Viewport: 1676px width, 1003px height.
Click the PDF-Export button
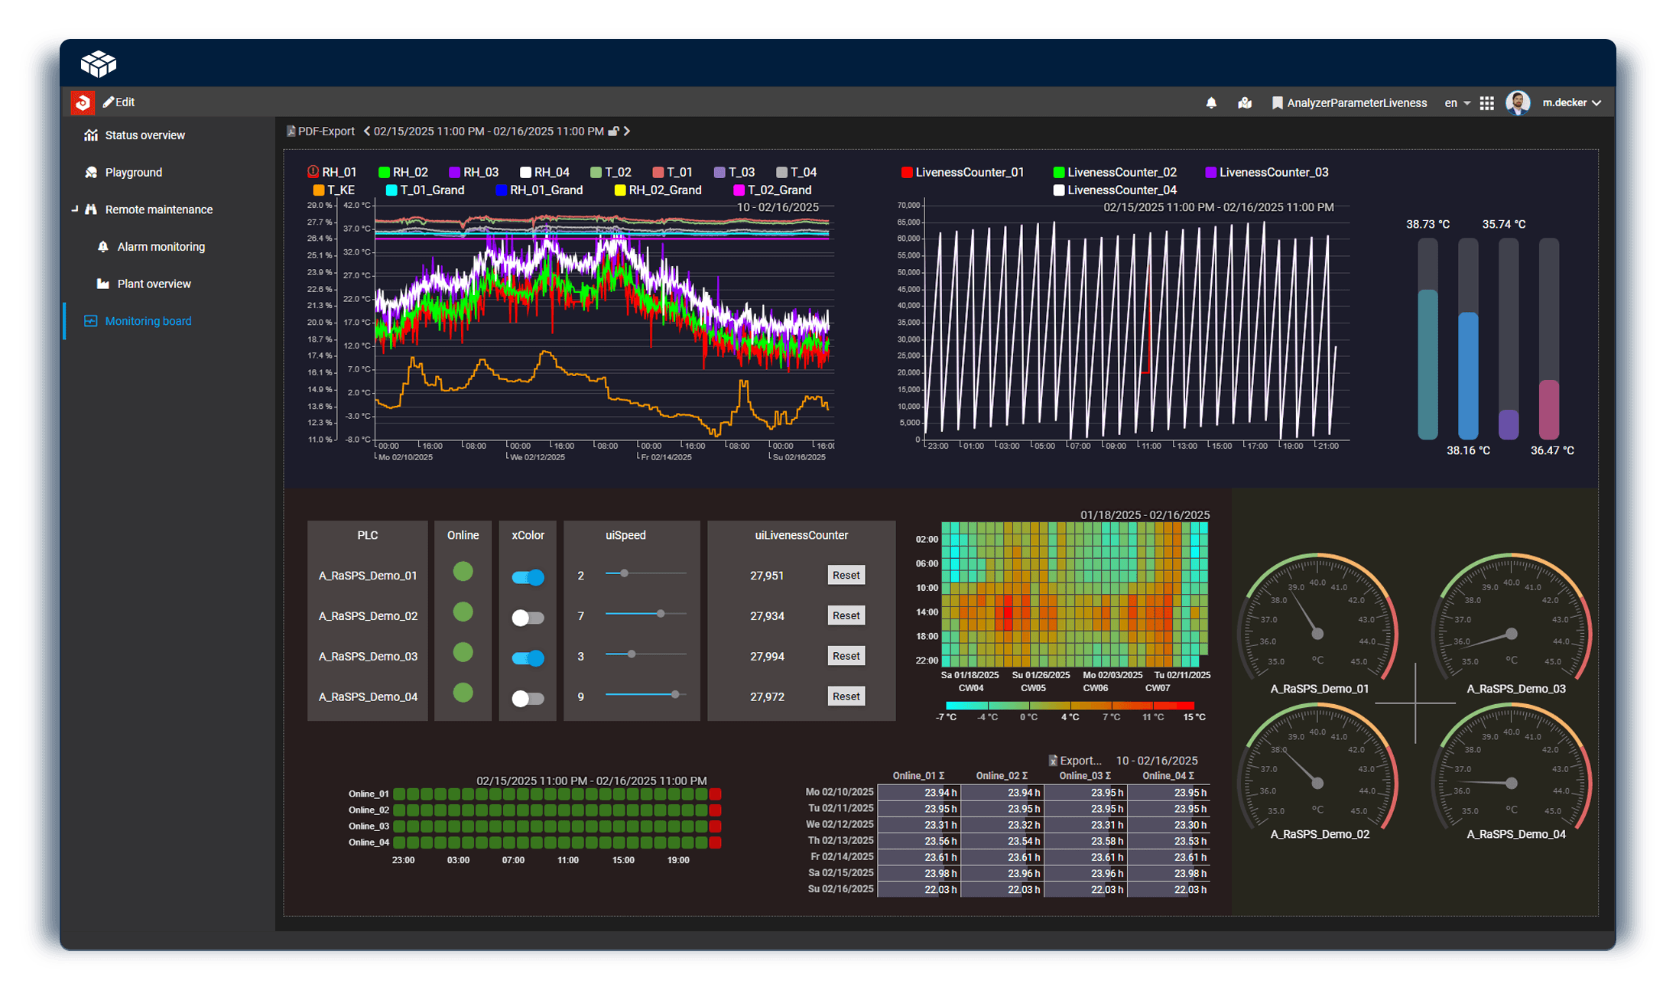320,131
